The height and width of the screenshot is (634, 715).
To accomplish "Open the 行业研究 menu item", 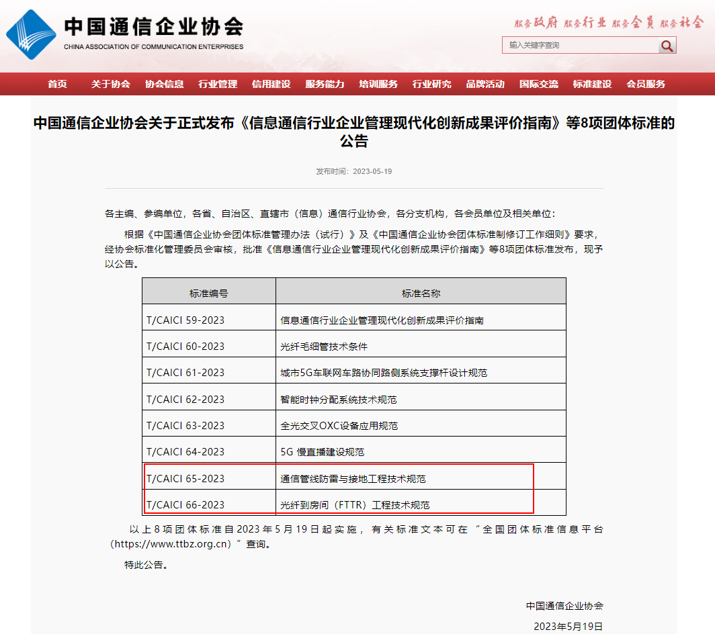I will point(432,84).
